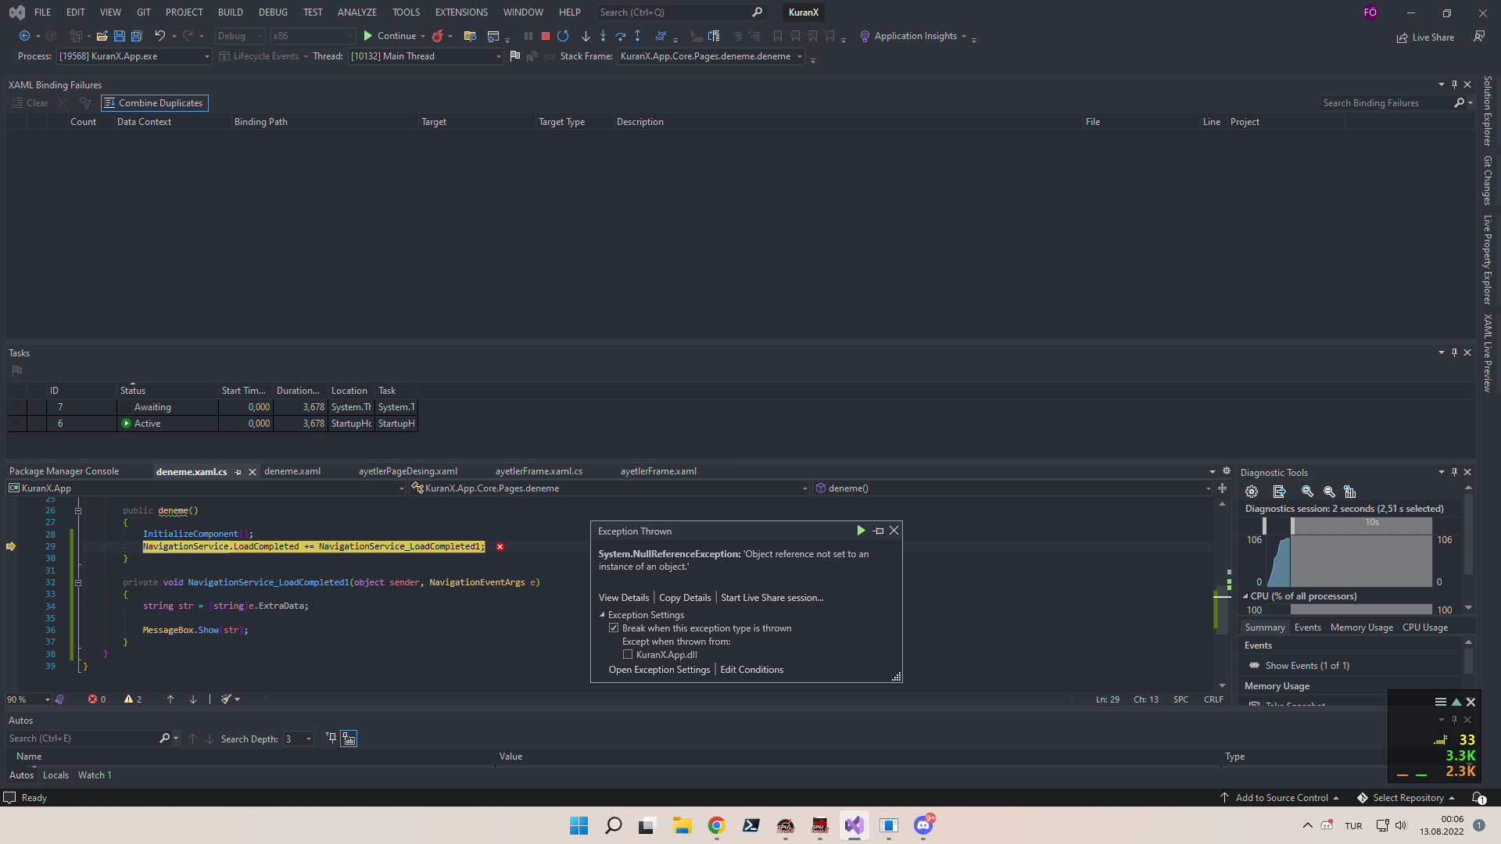Viewport: 1501px width, 844px height.
Task: Click Open Exception Settings link
Action: (x=659, y=670)
